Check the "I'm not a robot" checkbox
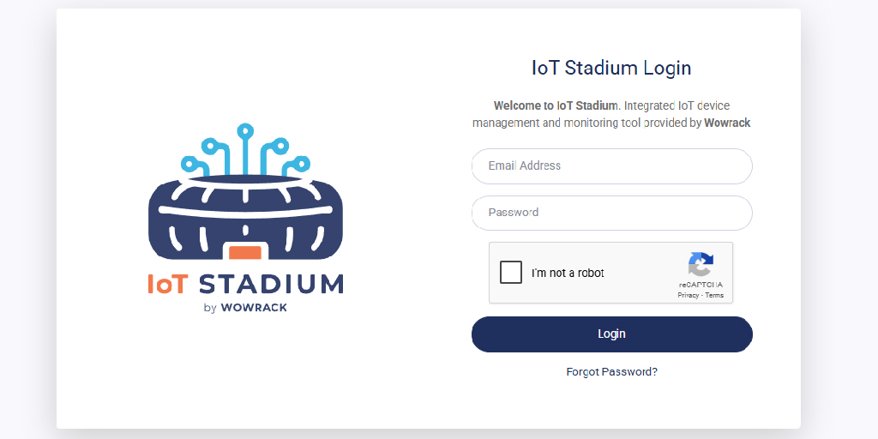The width and height of the screenshot is (878, 439). (511, 273)
